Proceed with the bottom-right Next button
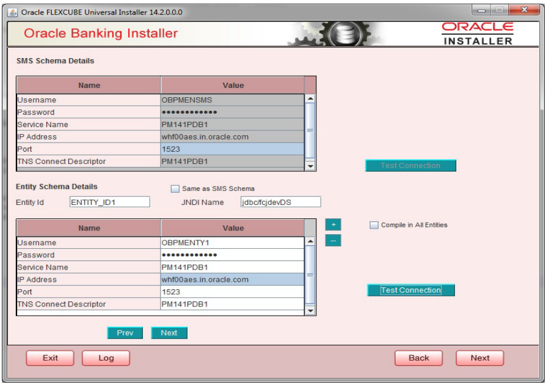This screenshot has width=546, height=384. coord(480,358)
